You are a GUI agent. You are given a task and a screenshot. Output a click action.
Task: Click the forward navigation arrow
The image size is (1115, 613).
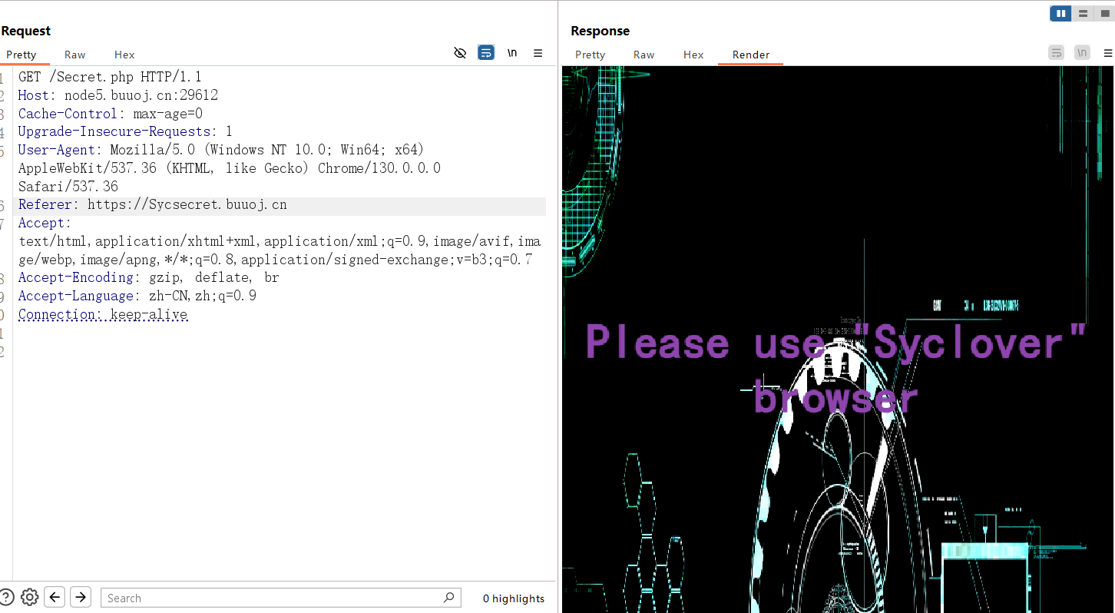point(81,597)
